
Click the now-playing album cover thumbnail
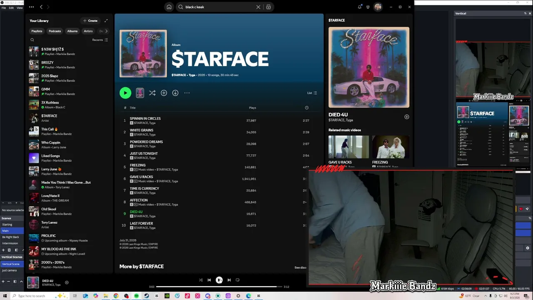coord(33,282)
